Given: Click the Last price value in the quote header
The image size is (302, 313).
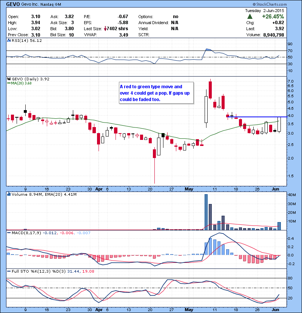Looking at the screenshot, I should point(279,29).
